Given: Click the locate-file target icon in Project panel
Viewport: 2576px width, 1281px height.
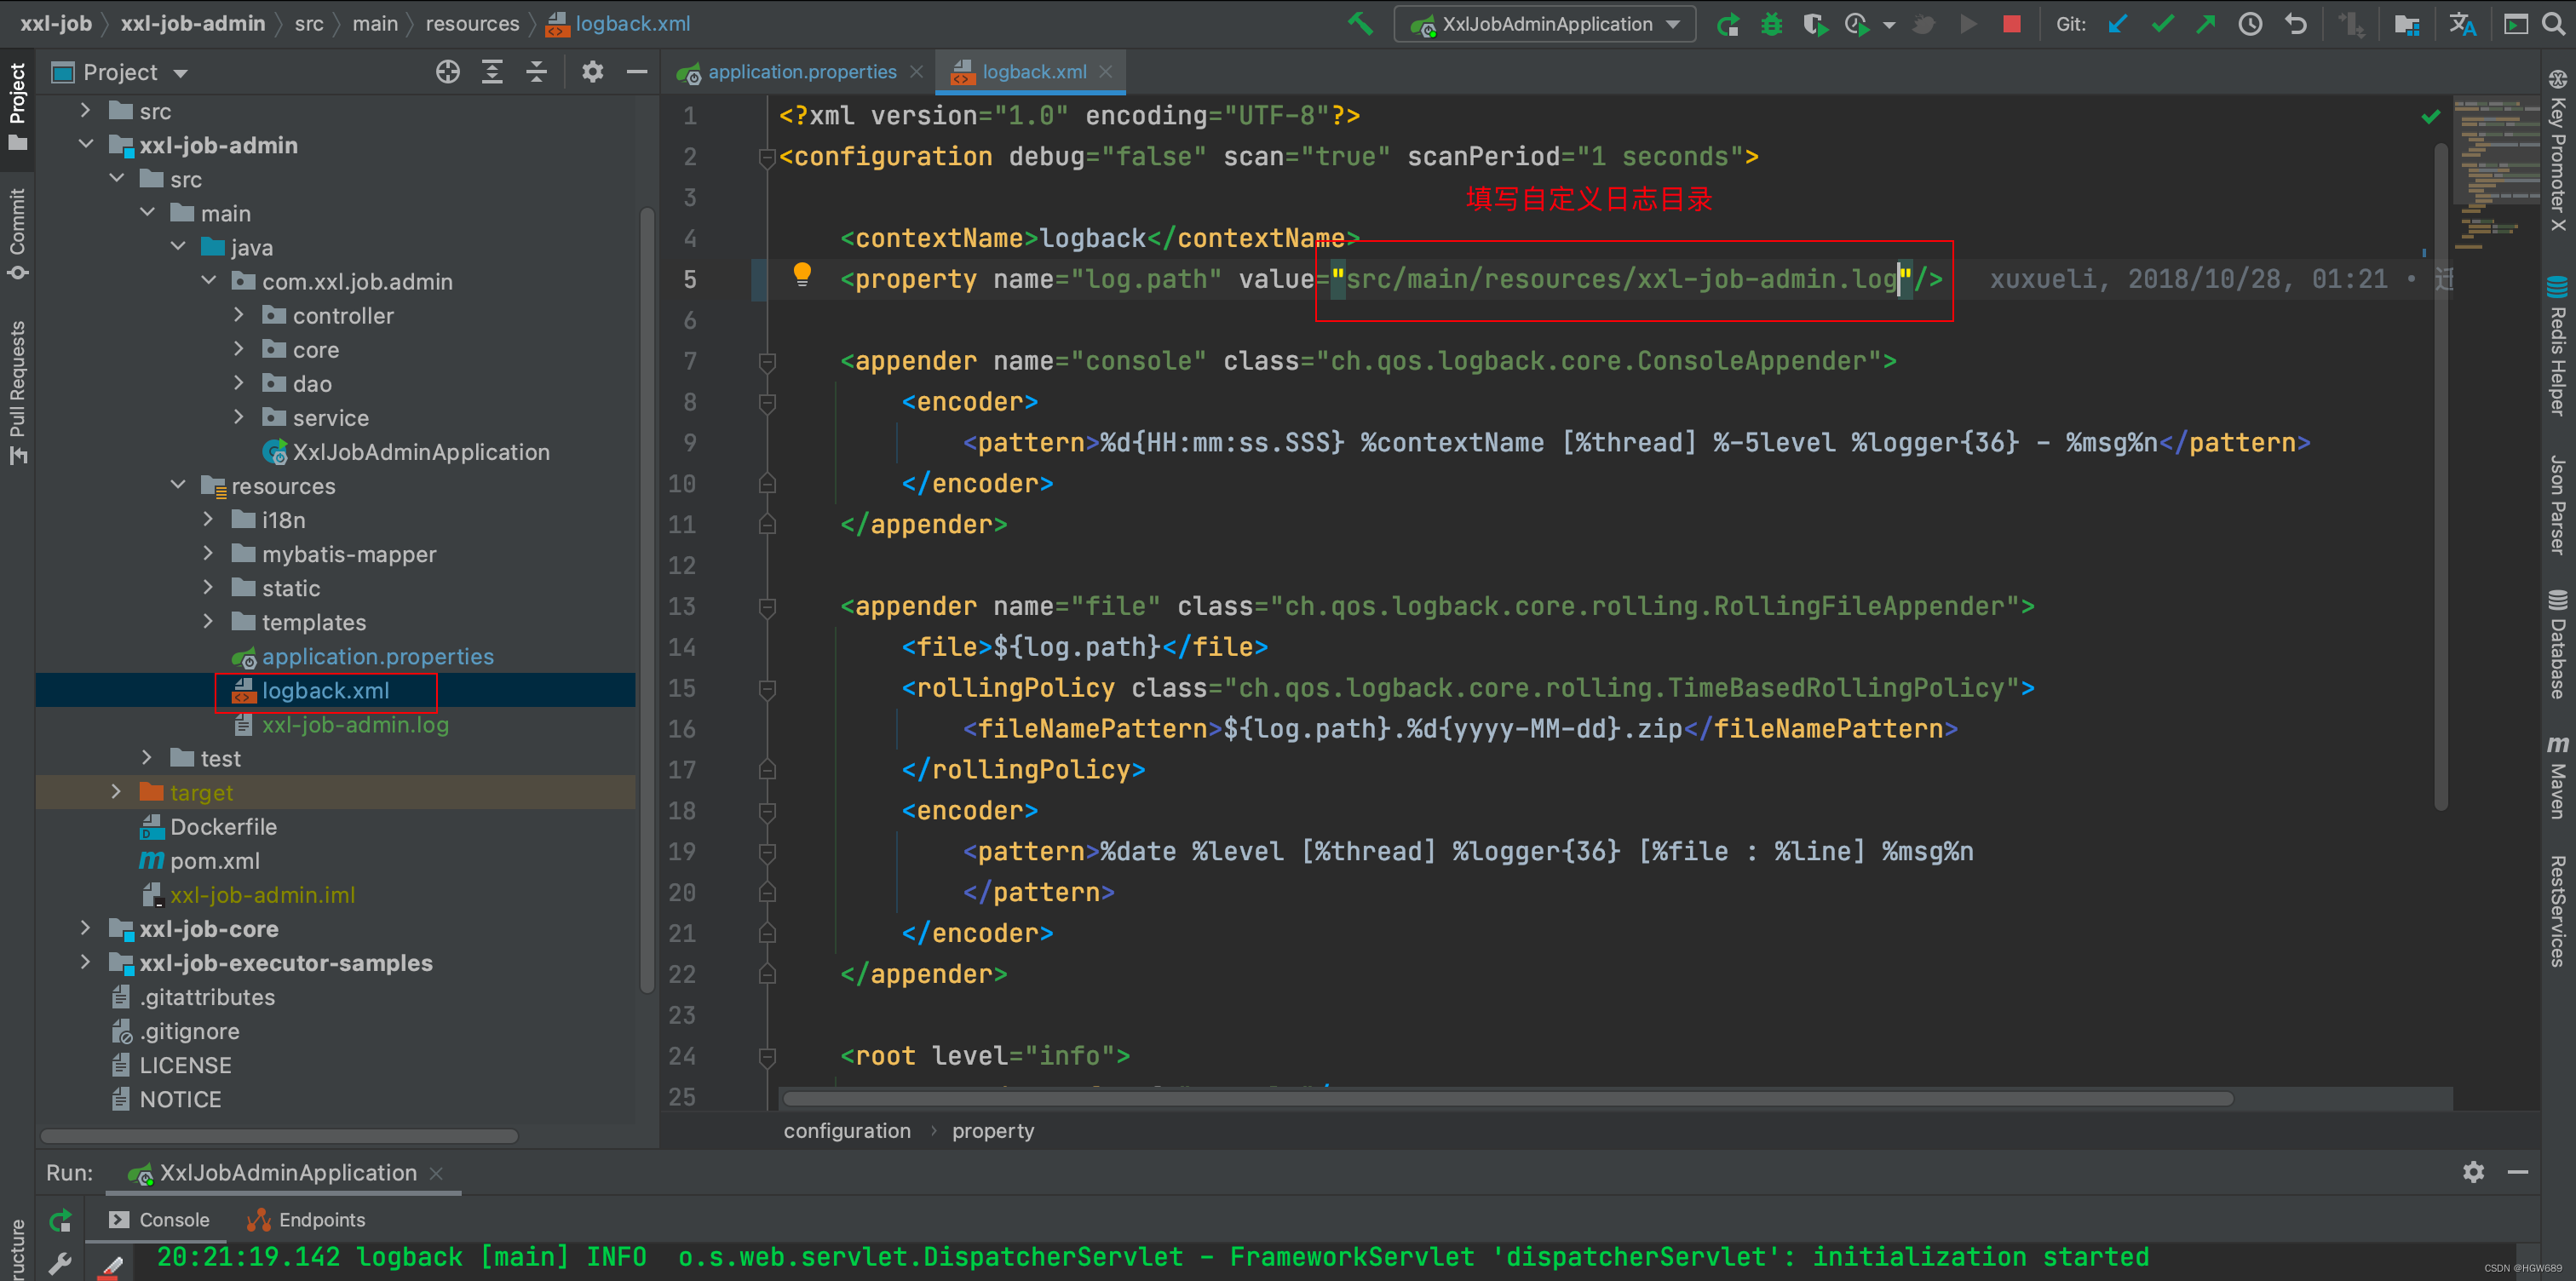Looking at the screenshot, I should (x=448, y=72).
